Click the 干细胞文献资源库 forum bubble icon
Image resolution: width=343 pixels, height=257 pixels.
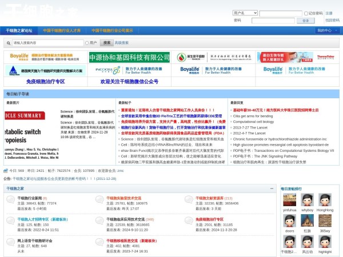(189, 200)
